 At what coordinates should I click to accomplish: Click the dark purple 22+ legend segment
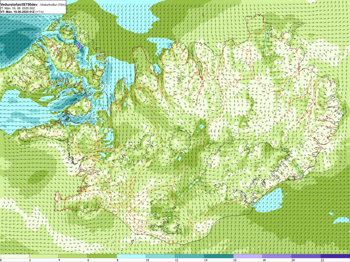pyautogui.click(x=335, y=256)
